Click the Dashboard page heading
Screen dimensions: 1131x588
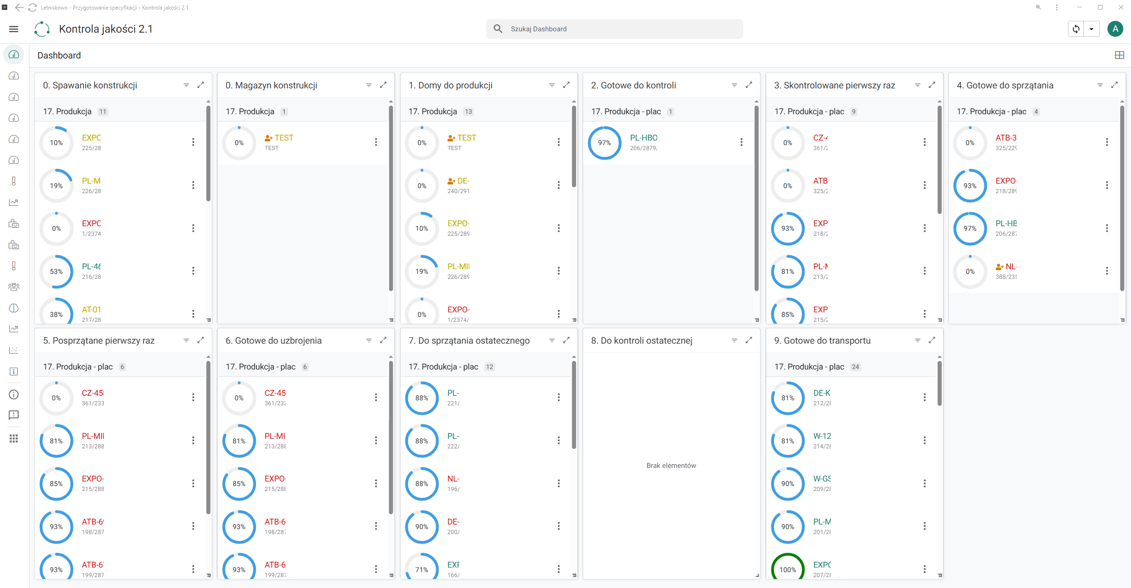click(59, 55)
